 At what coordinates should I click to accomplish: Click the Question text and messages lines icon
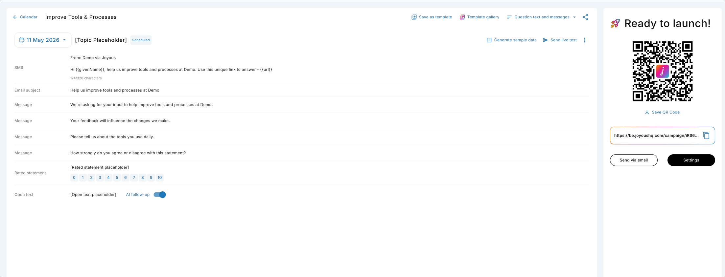pos(509,17)
